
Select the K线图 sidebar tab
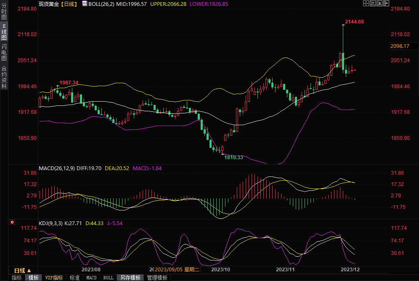(4, 32)
